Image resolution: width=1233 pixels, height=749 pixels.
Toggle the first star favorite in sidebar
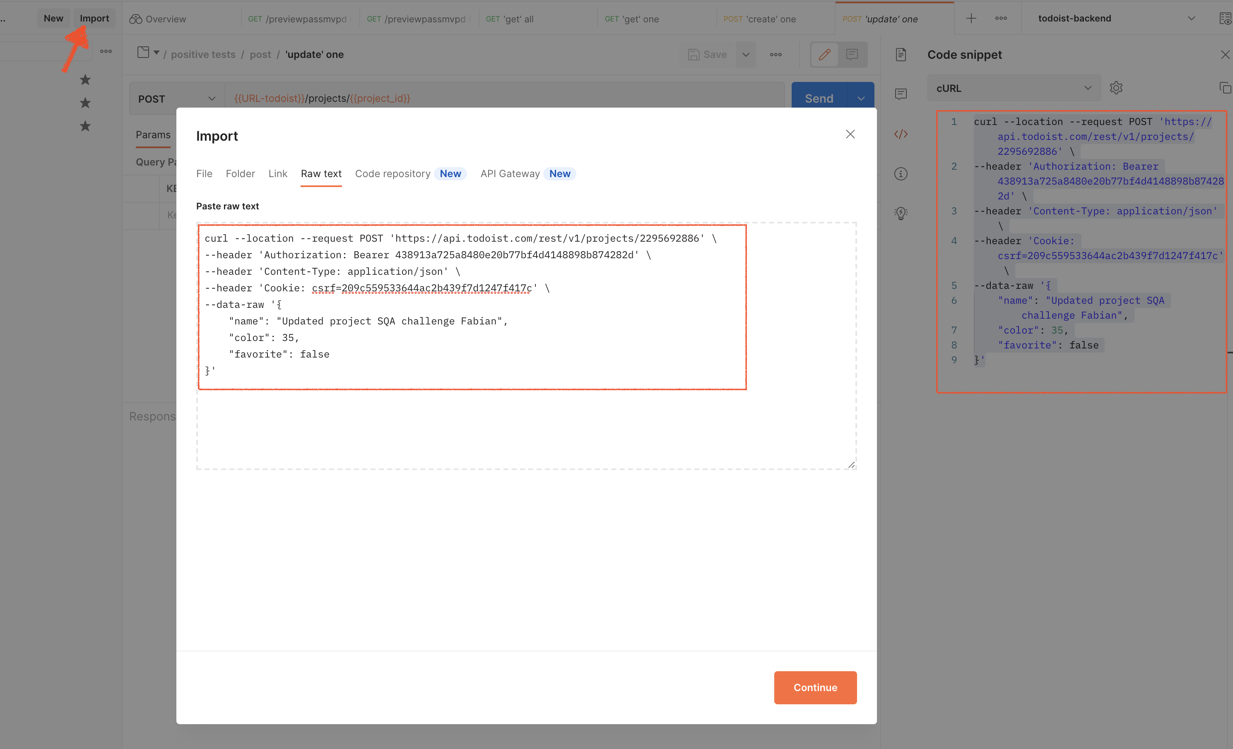point(86,79)
